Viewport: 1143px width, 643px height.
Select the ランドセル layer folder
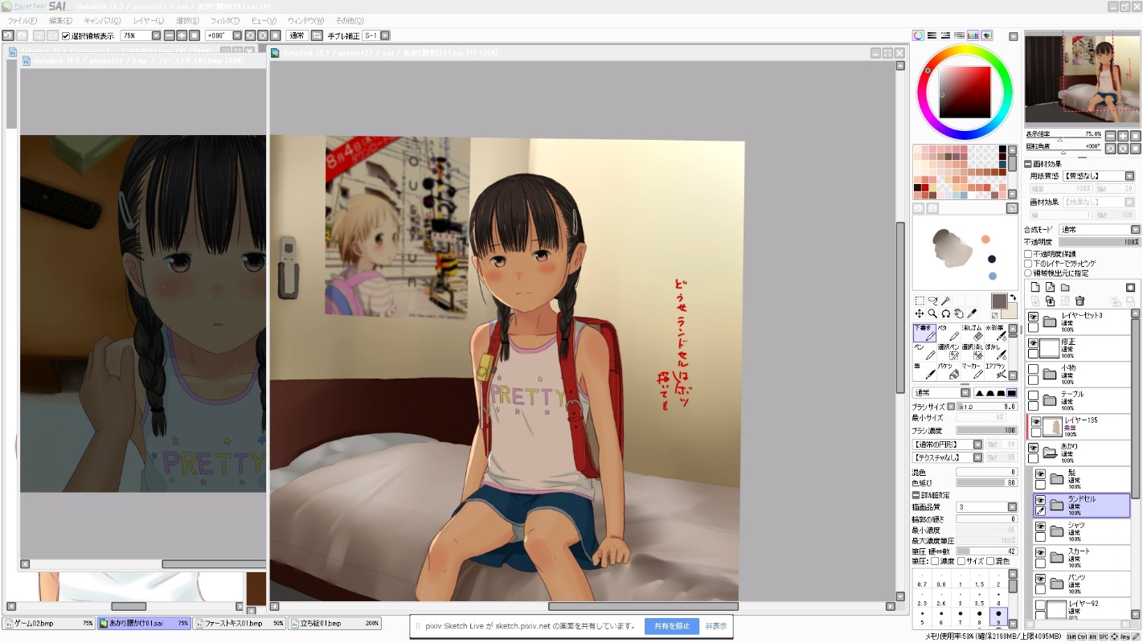(1081, 505)
